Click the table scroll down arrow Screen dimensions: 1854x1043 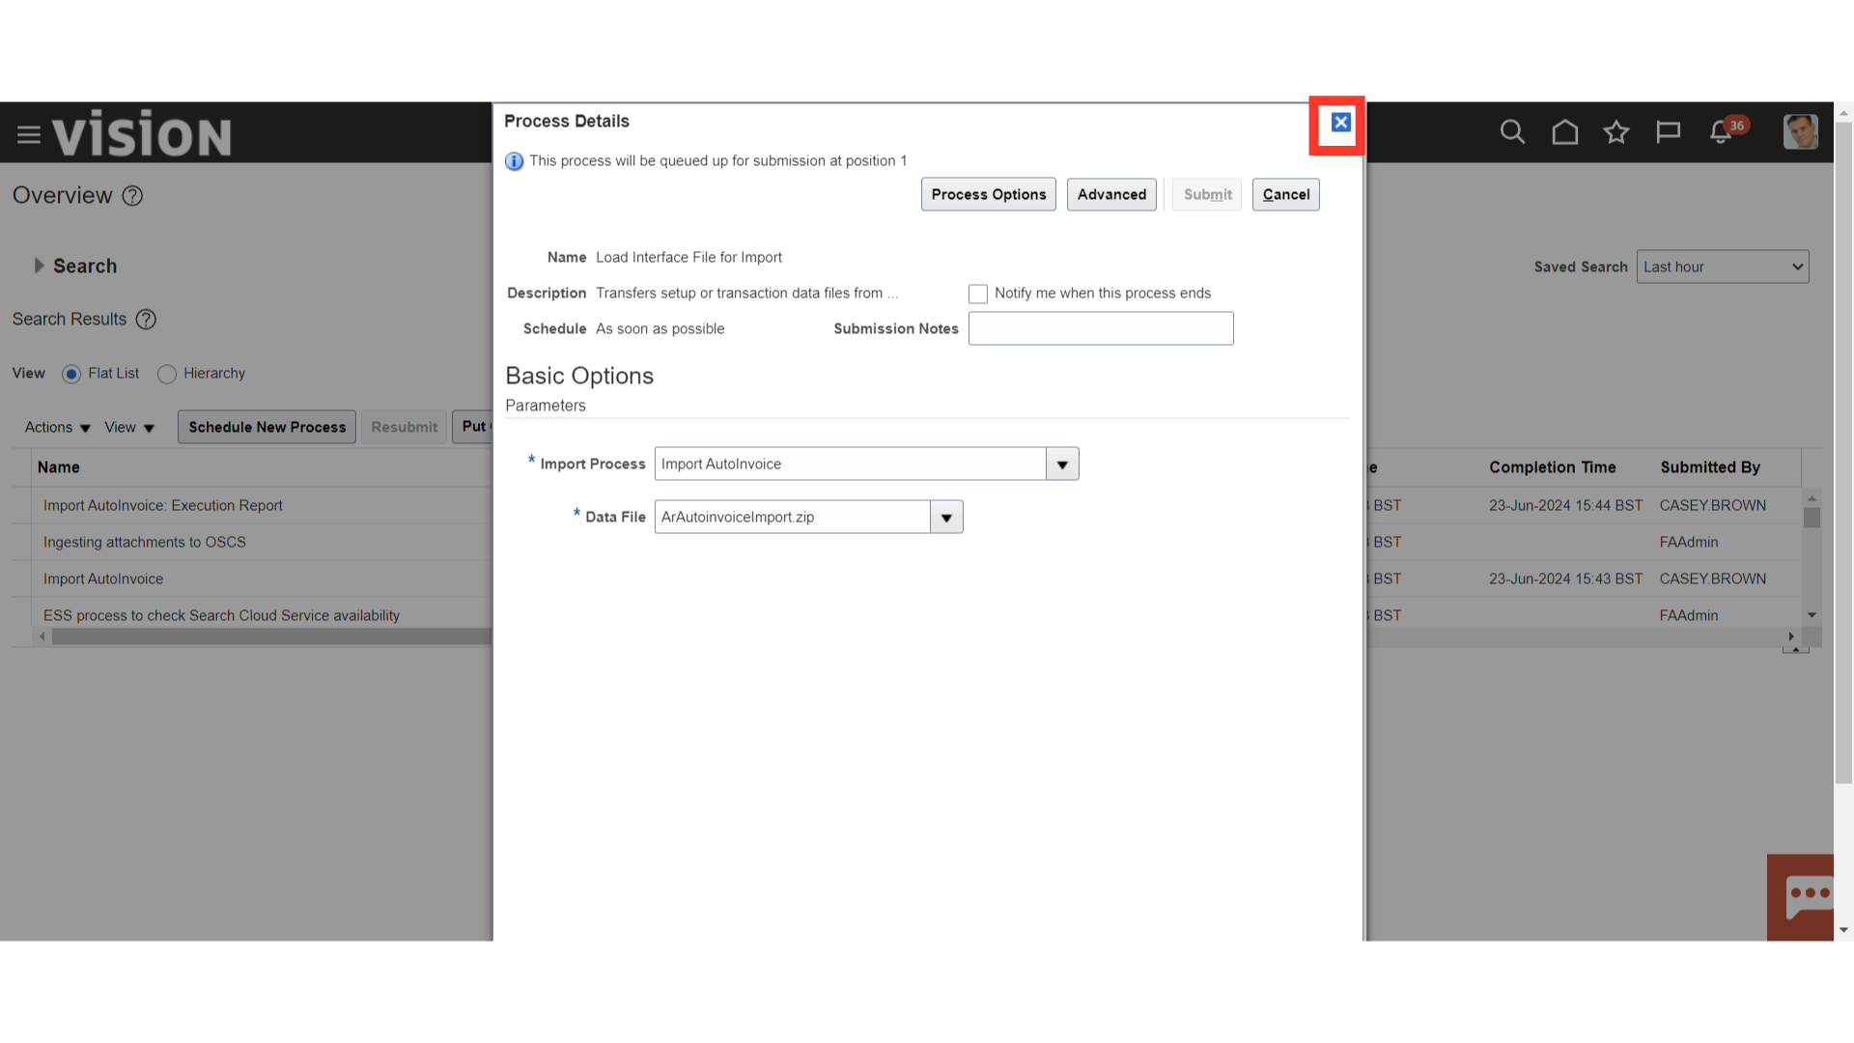pos(1812,615)
